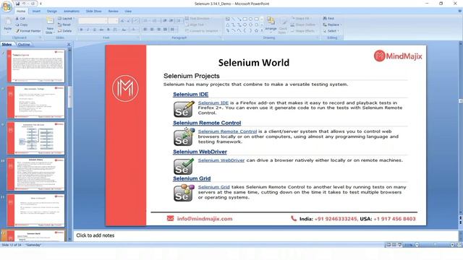The image size is (463, 260).
Task: Switch to the Outline pane tab
Action: pyautogui.click(x=24, y=45)
